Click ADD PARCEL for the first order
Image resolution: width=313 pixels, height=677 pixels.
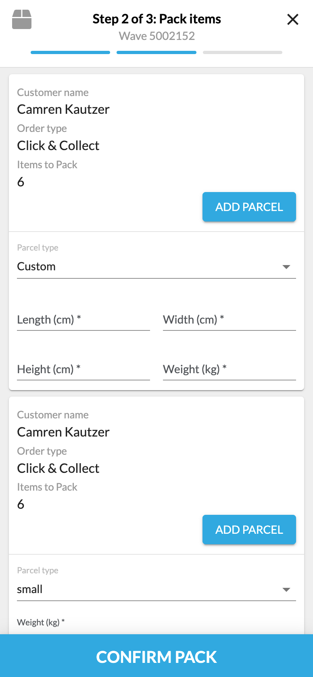point(249,207)
